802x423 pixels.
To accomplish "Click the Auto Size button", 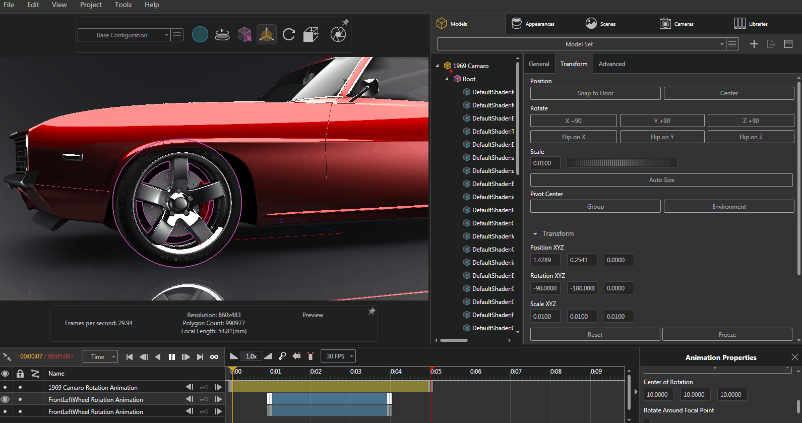I will [x=661, y=180].
